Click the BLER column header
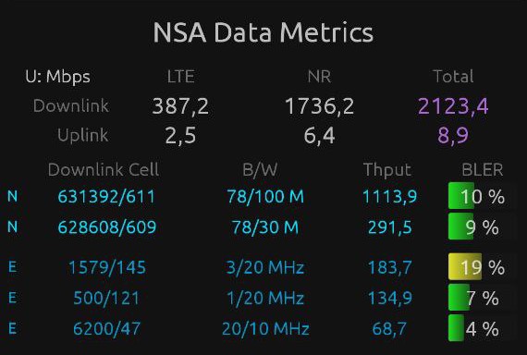This screenshot has height=355, width=527. point(483,170)
